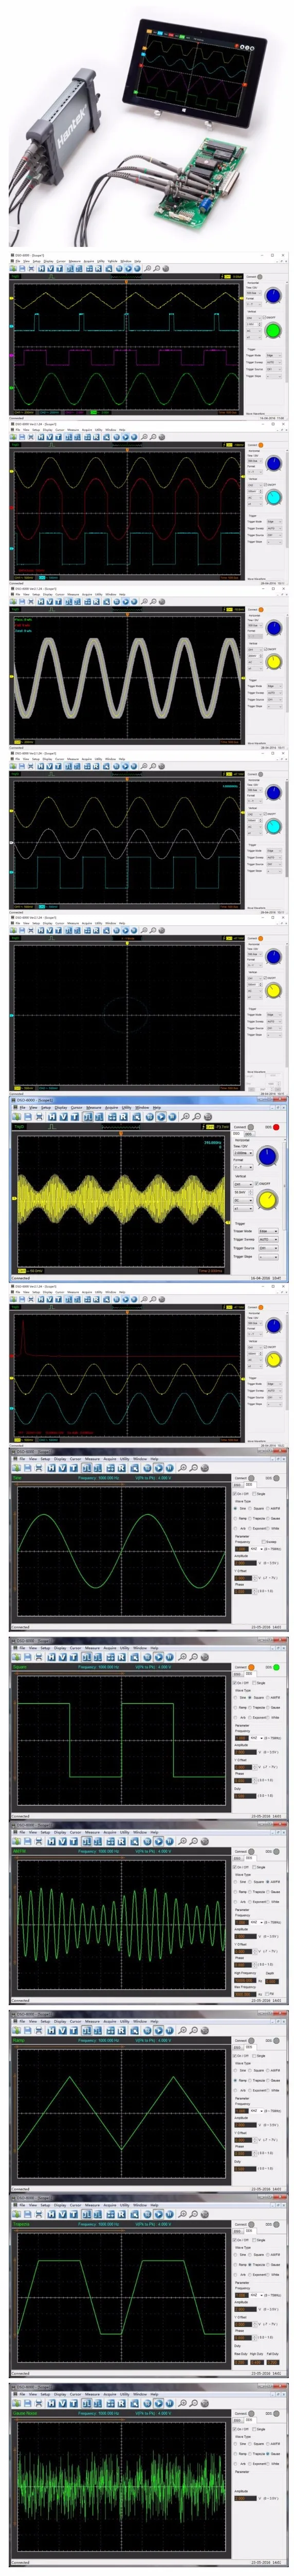Image resolution: width=294 pixels, height=2576 pixels.
Task: Expand Trigger Sweep dropdown in the modulated-wave window
Action: pos(268,1240)
